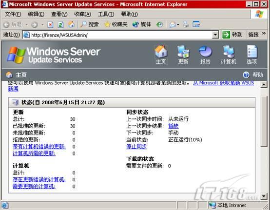Select the 正在运行(10%) status text

[x=185, y=140]
